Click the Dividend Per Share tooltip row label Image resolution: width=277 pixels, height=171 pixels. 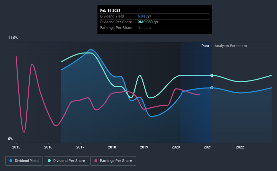[x=116, y=22]
